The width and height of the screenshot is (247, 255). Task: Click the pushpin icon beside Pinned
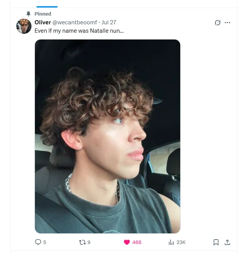(28, 14)
